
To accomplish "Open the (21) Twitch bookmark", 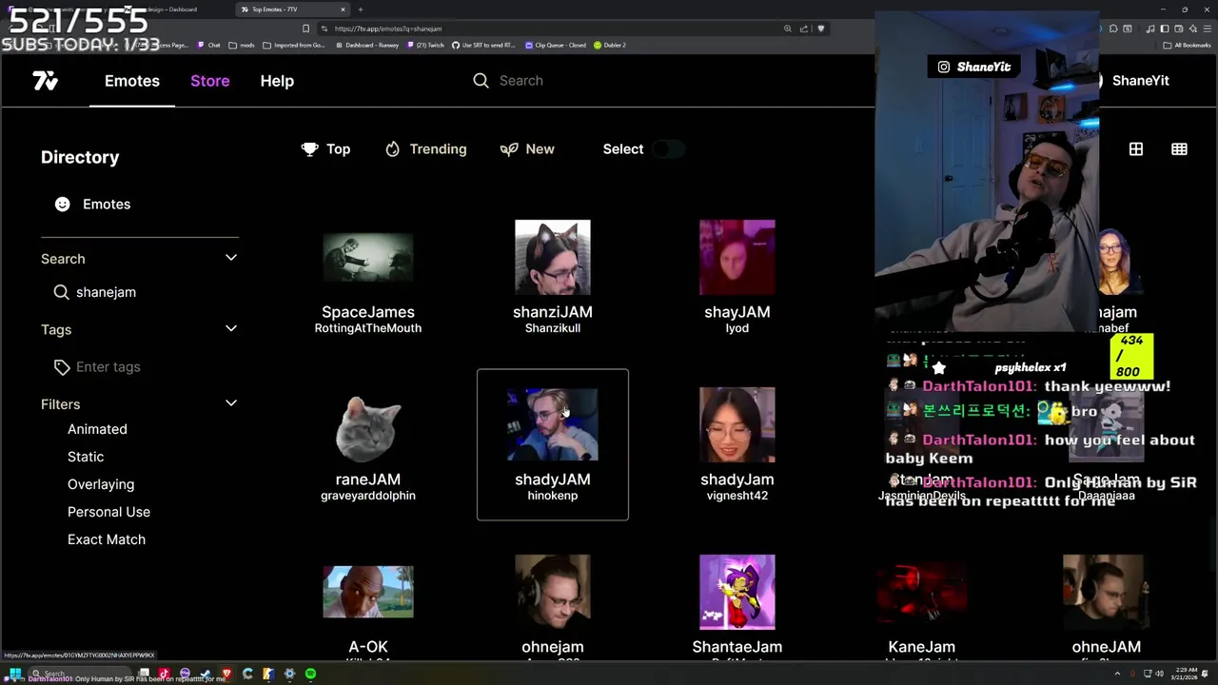I will pyautogui.click(x=425, y=45).
